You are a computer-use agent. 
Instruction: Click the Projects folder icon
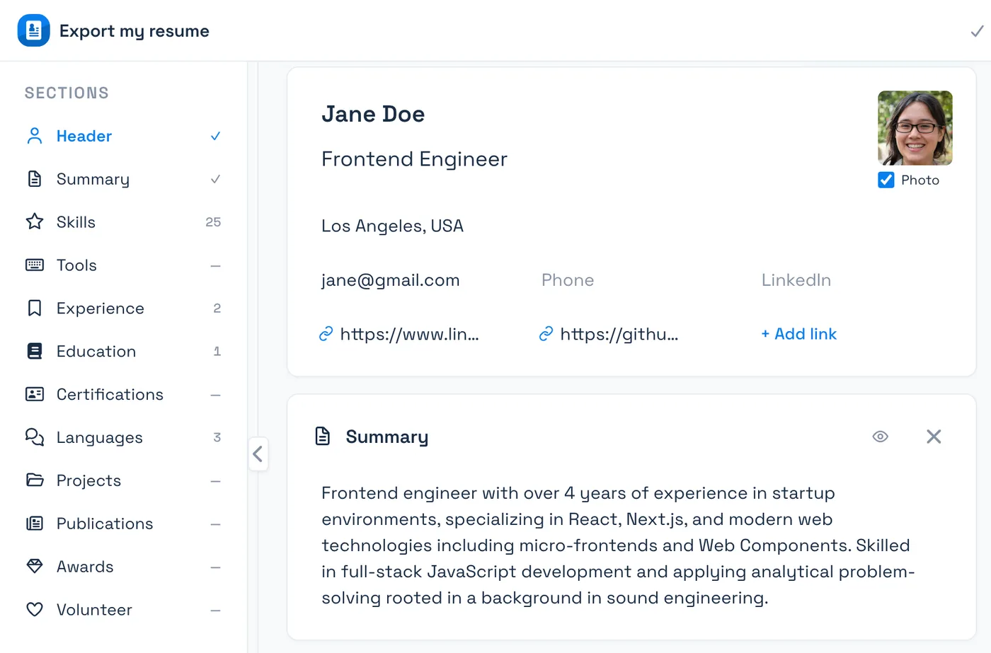tap(35, 480)
